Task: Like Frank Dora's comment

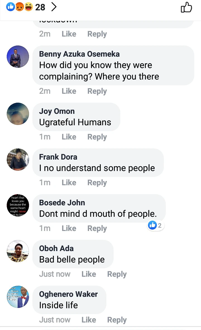Action: [x=69, y=183]
